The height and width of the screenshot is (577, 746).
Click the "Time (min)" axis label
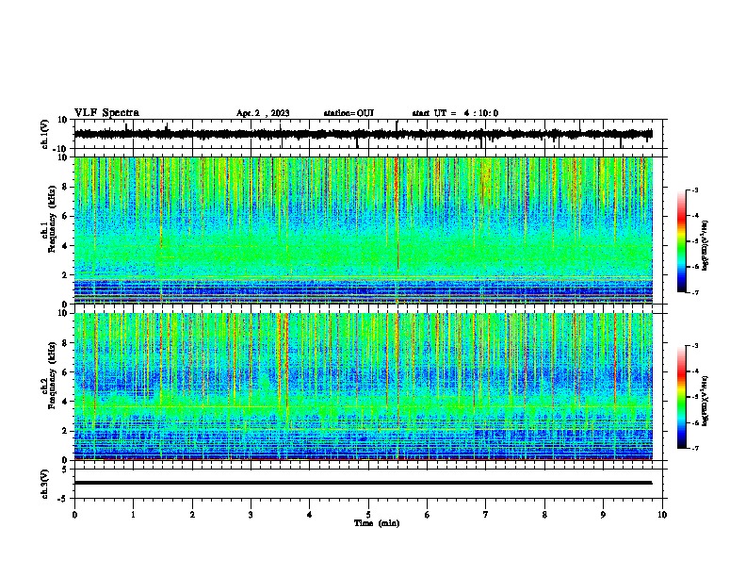[x=377, y=523]
